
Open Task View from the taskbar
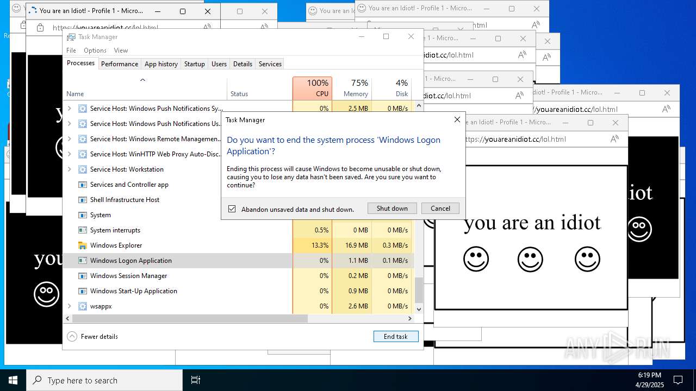(x=196, y=380)
